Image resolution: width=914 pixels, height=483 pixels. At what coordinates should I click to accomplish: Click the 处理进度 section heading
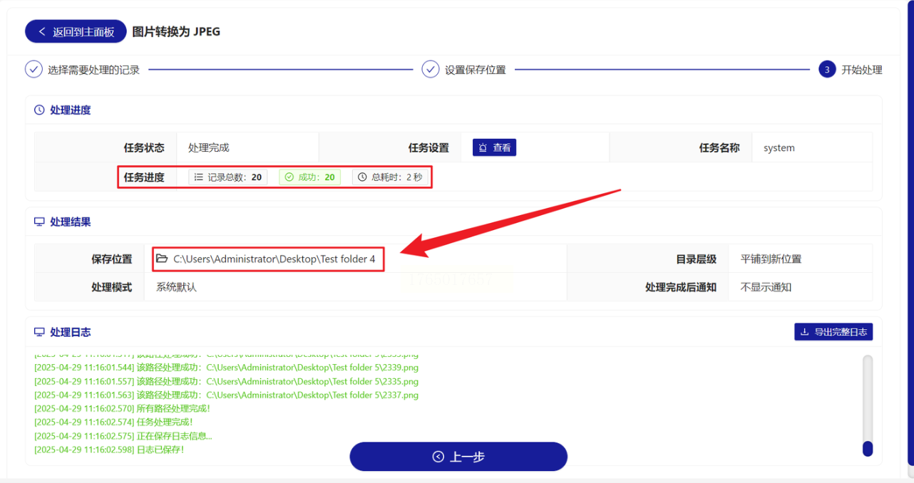[70, 110]
